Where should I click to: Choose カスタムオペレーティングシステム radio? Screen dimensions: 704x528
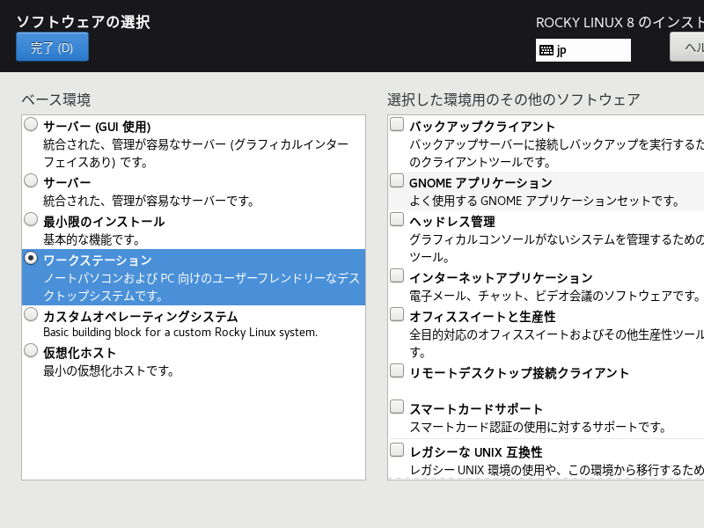31,314
